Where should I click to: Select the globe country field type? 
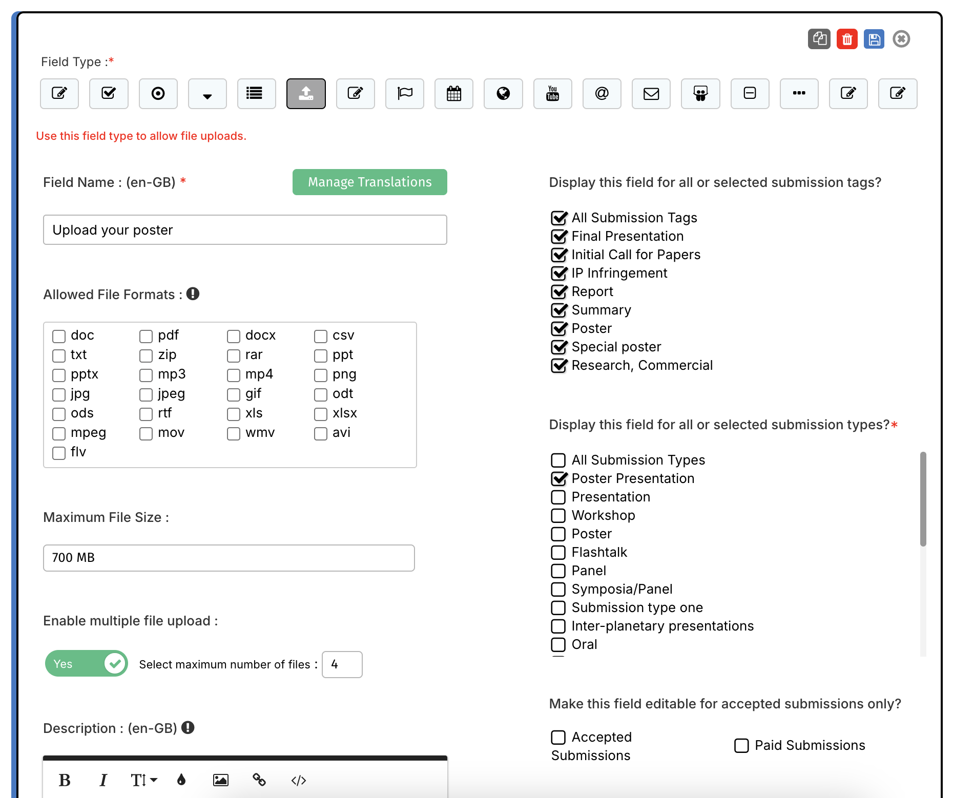pyautogui.click(x=503, y=94)
